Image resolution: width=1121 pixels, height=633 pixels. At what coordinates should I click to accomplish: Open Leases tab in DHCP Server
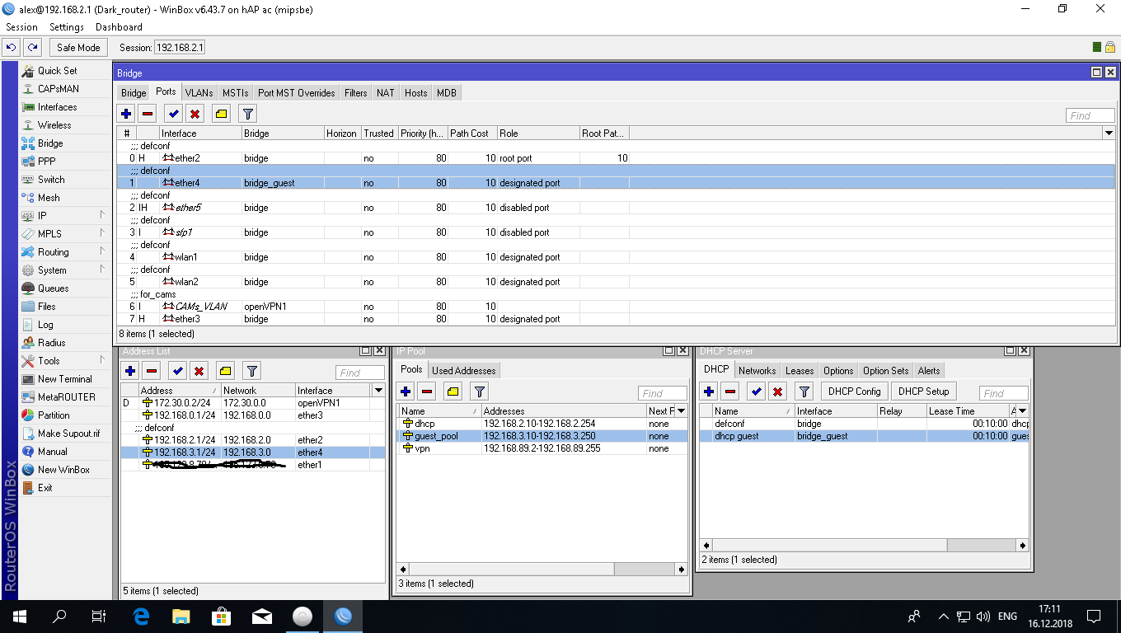point(800,371)
